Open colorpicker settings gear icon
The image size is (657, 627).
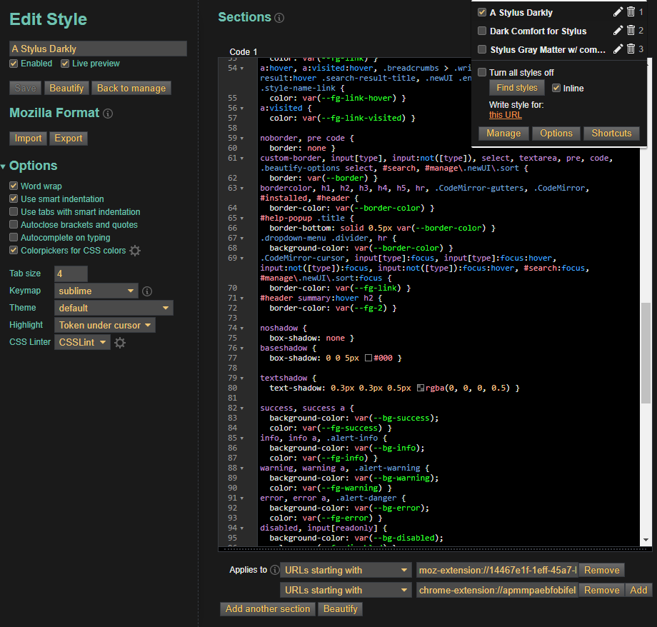pos(135,251)
